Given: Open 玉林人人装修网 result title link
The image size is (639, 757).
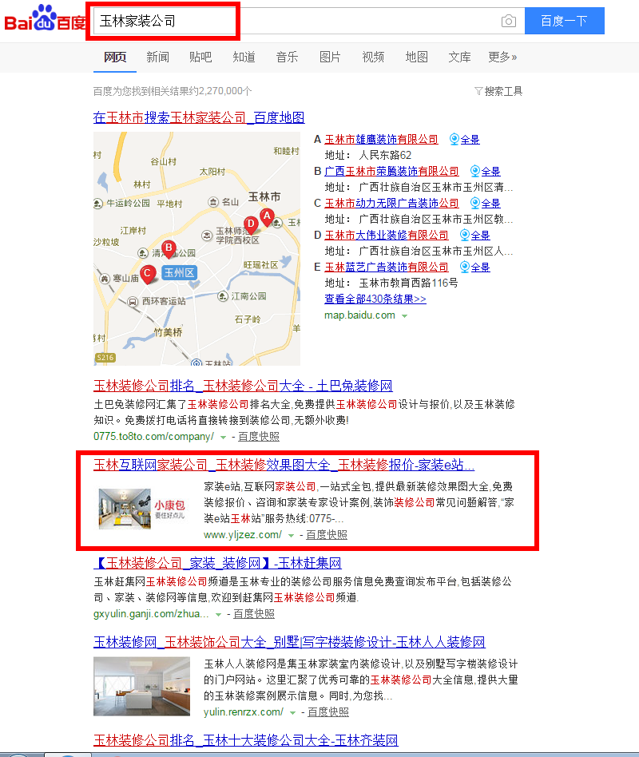Looking at the screenshot, I should [x=289, y=642].
